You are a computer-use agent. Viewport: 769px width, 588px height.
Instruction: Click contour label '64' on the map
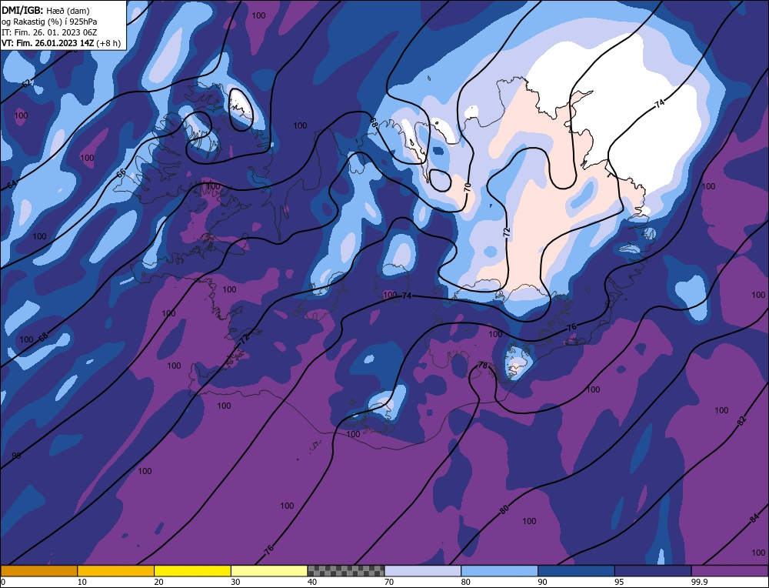tap(12, 185)
